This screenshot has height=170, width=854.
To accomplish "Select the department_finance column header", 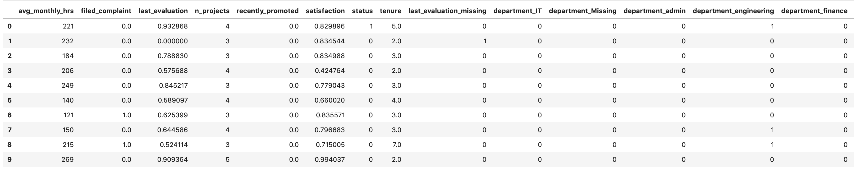I will [814, 11].
